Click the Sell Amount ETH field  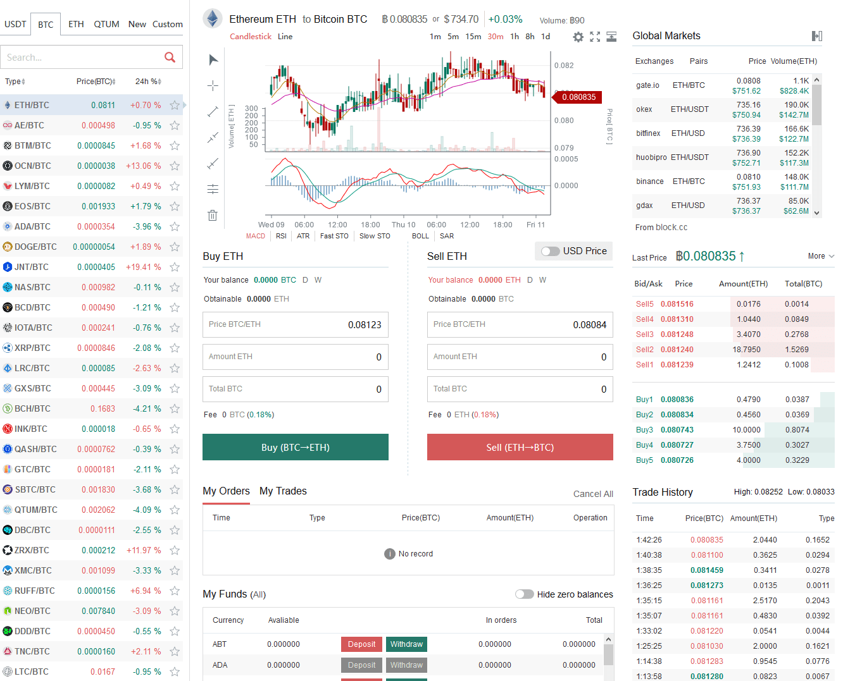pyautogui.click(x=520, y=357)
